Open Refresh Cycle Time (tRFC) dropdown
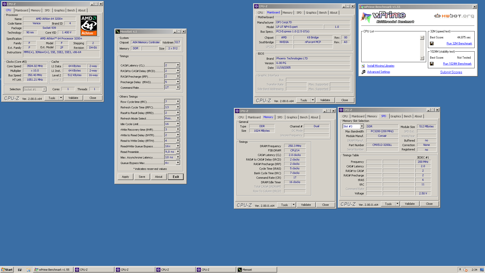 coord(178,107)
